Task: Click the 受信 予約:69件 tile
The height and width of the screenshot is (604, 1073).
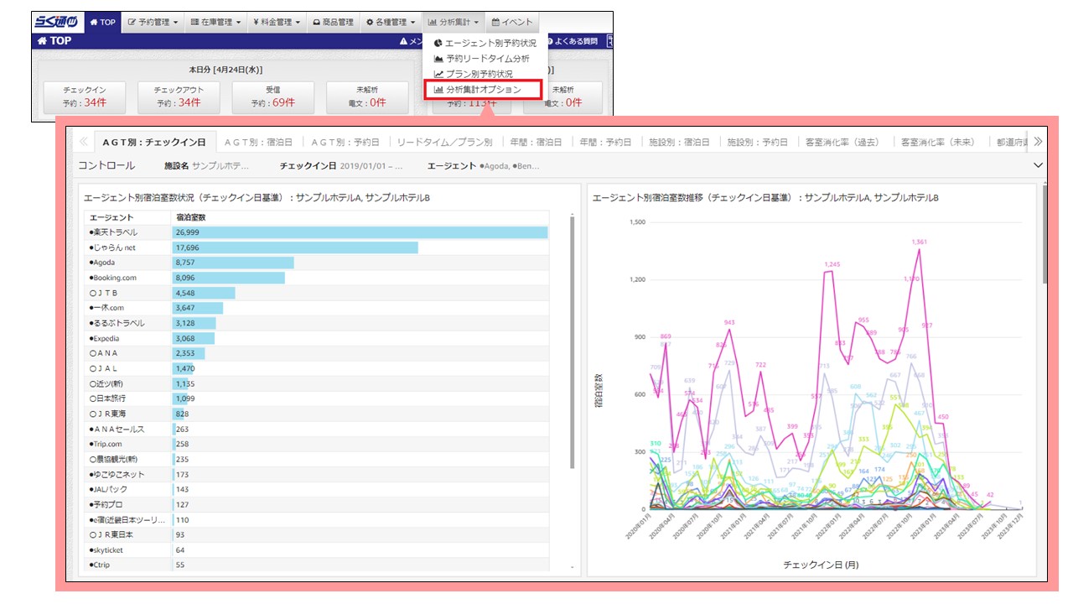Action: point(272,97)
